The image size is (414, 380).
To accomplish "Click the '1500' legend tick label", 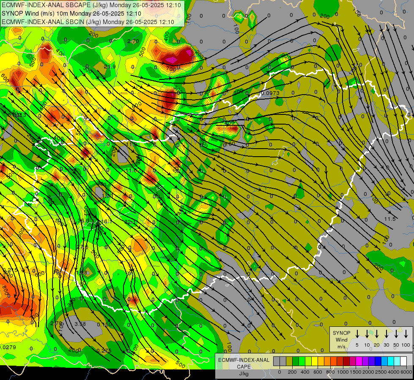I will click(x=355, y=372).
